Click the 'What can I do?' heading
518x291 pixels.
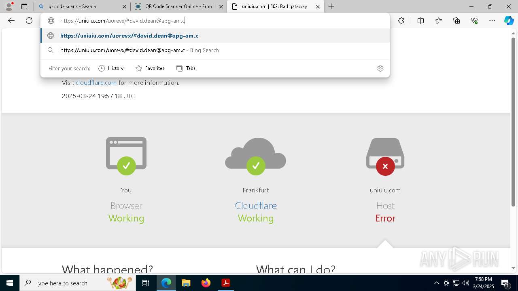[x=296, y=269]
